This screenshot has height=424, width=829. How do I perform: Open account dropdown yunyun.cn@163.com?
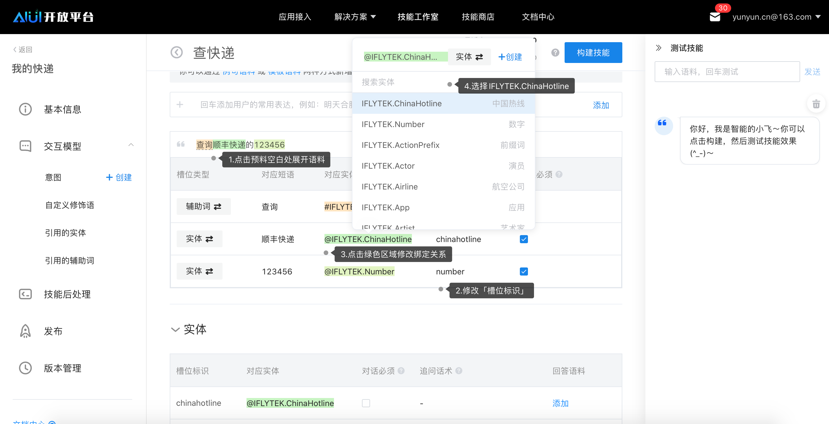[776, 17]
